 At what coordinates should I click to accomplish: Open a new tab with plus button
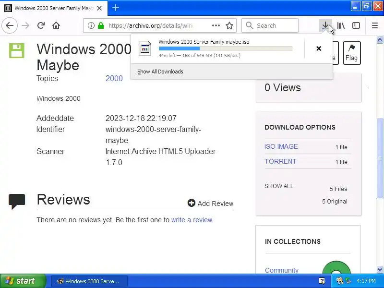point(115,8)
